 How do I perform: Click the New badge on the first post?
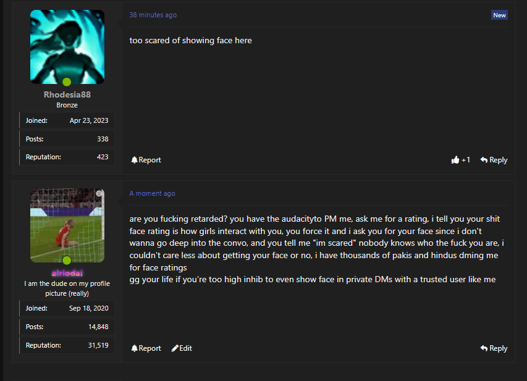click(x=499, y=15)
